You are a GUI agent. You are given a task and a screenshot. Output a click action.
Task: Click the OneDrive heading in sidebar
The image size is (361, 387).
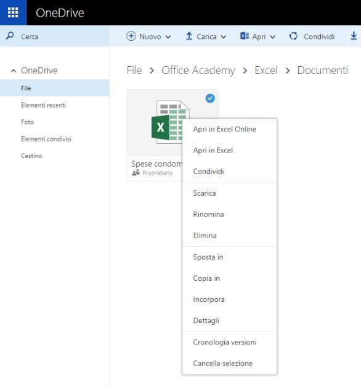[x=39, y=70]
